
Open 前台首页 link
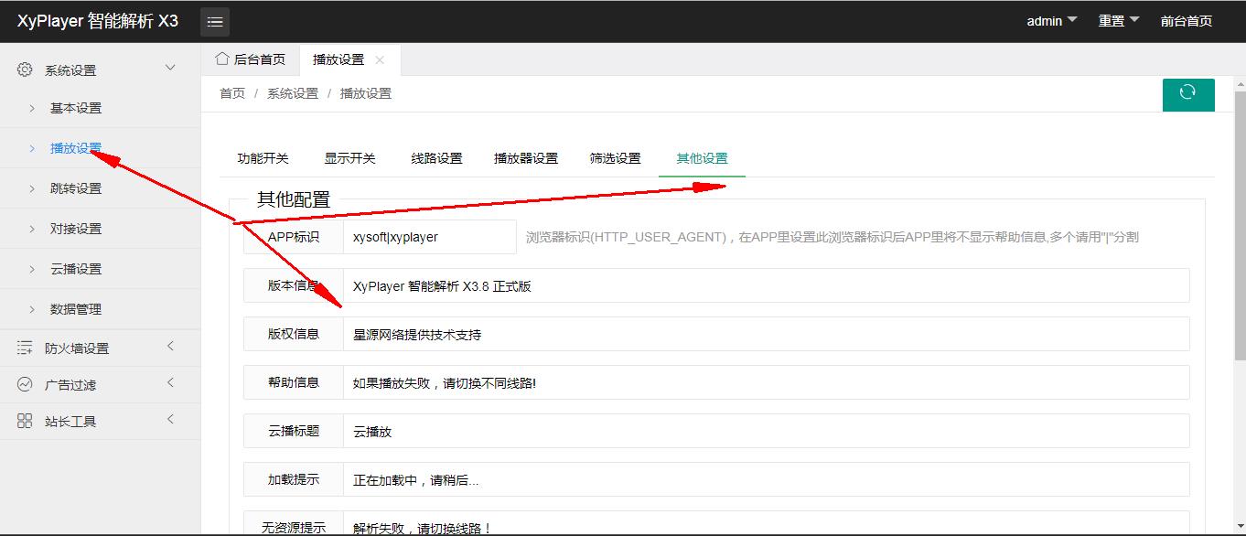tap(1187, 21)
